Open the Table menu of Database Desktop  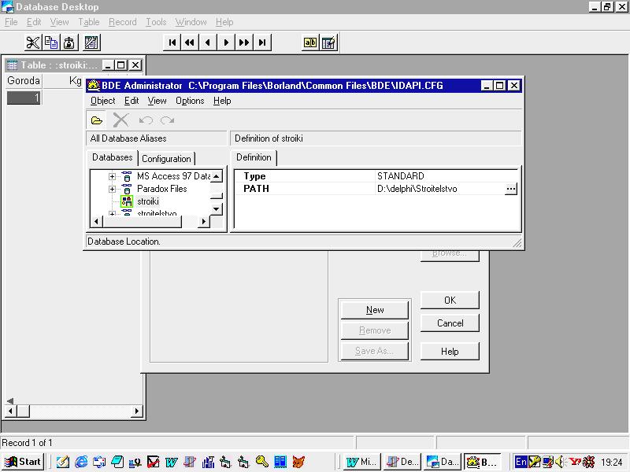point(89,22)
